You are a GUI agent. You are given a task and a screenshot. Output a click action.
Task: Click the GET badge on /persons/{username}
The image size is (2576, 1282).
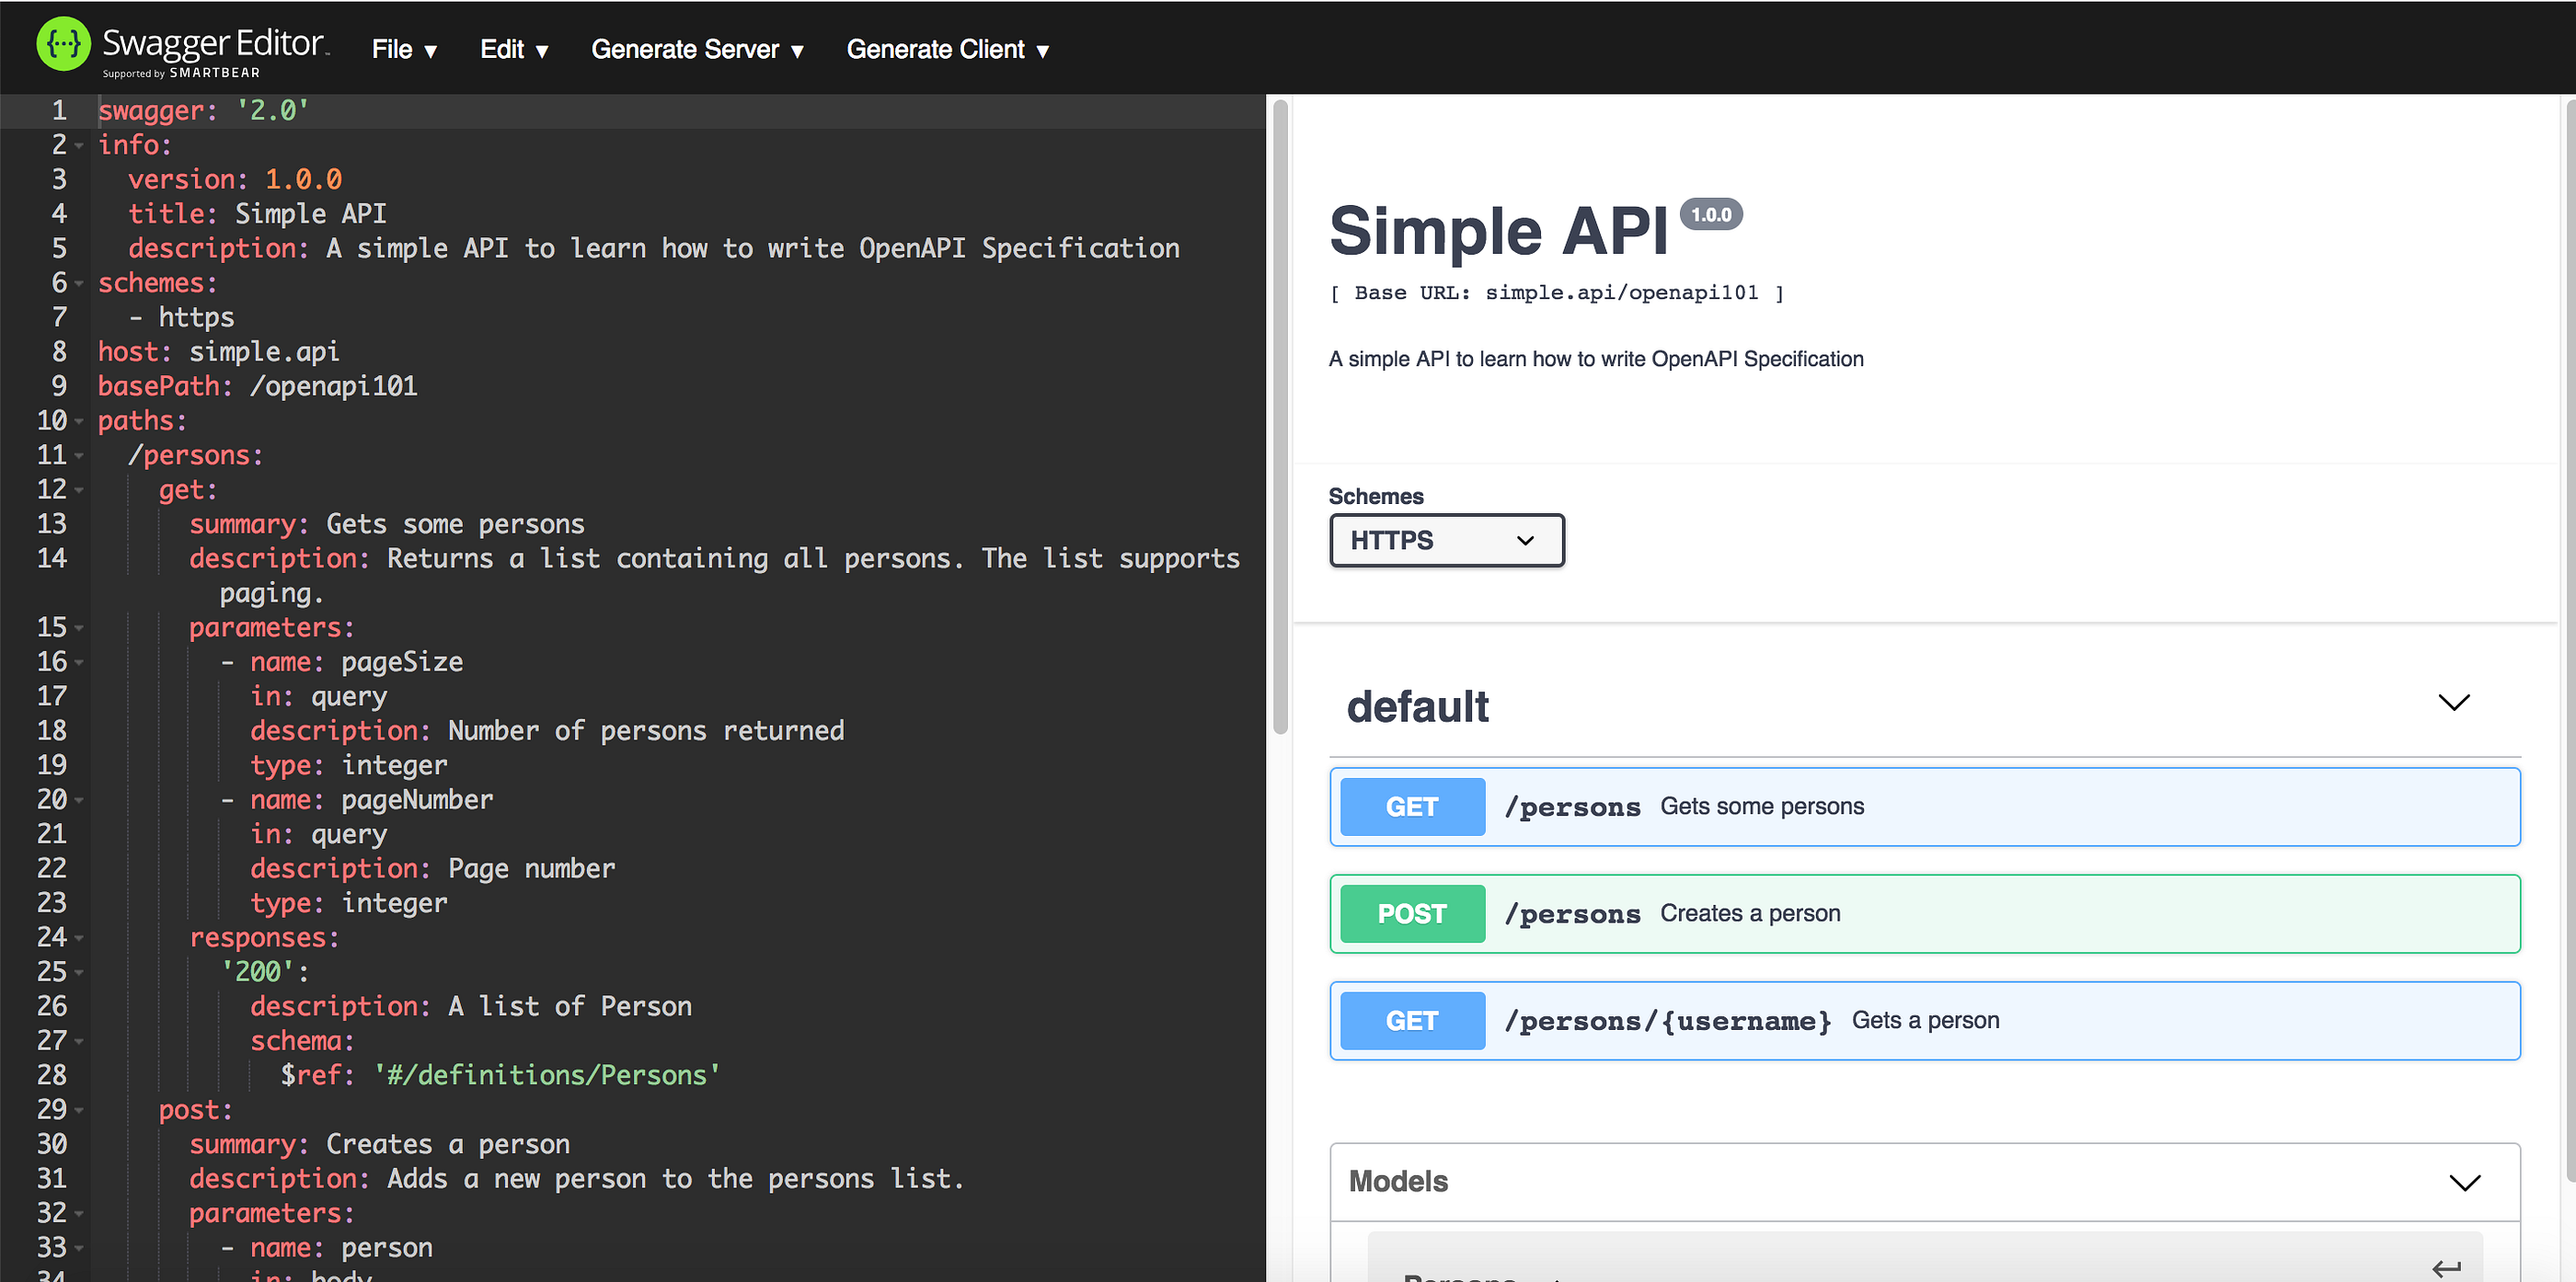coord(1411,1020)
